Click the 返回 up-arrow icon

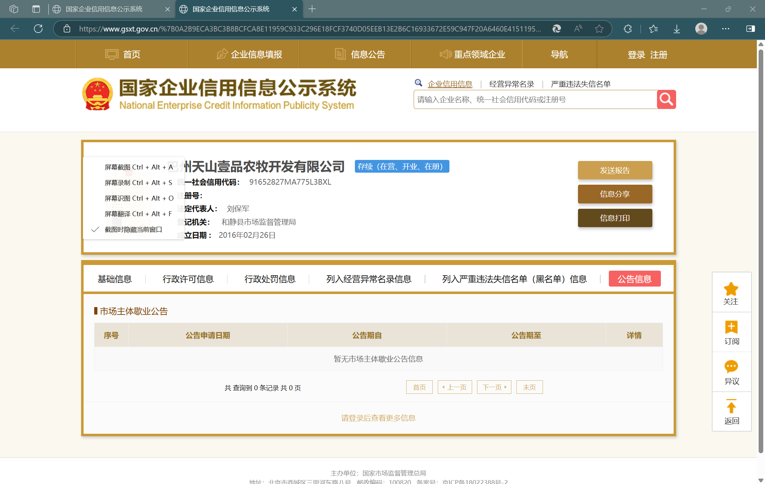(731, 406)
